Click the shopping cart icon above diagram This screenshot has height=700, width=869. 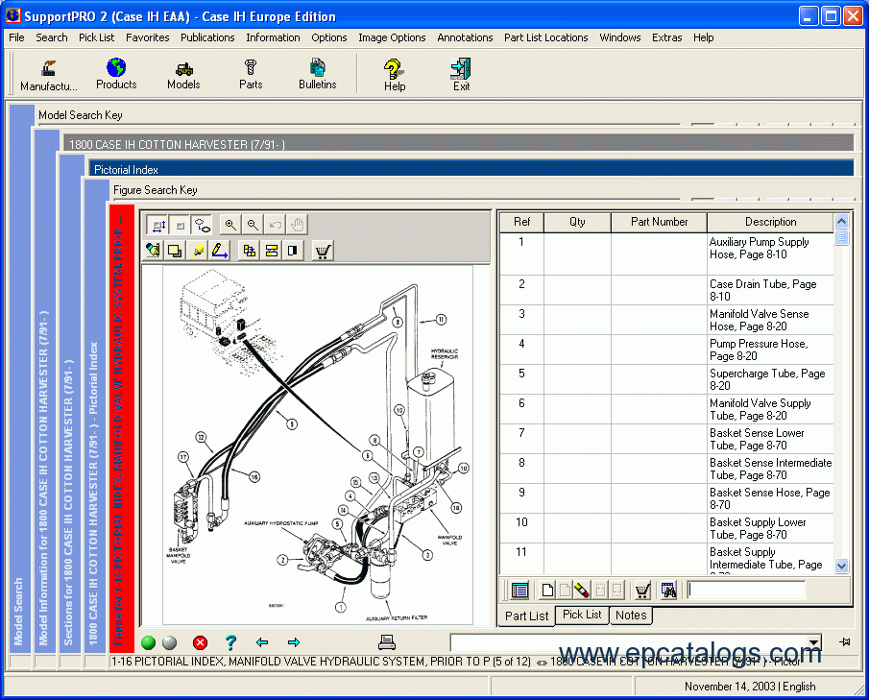(324, 251)
